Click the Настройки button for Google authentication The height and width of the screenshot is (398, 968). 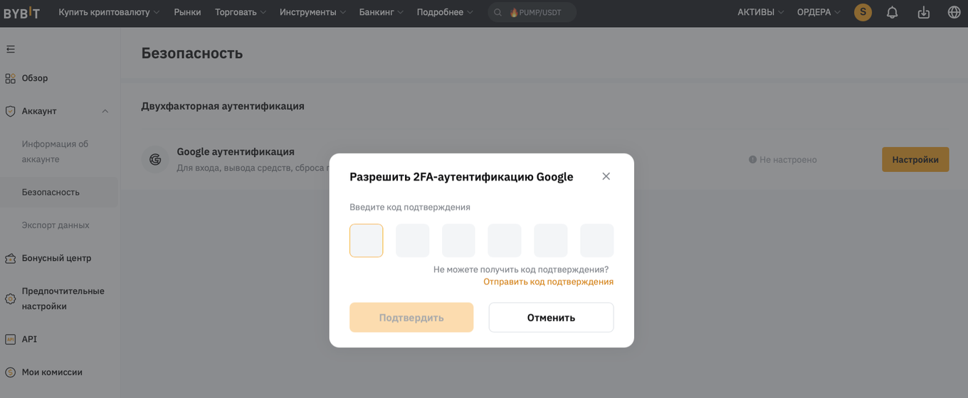pos(915,159)
